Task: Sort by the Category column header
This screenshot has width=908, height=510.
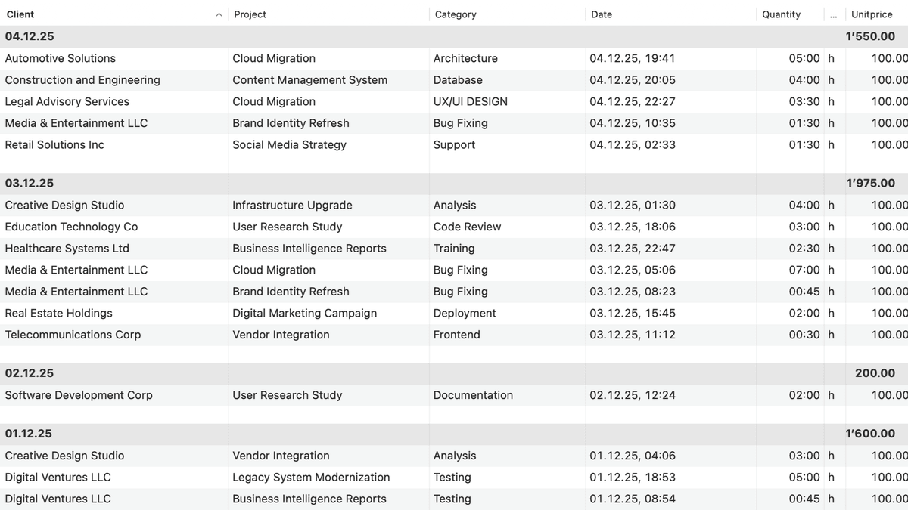Action: pyautogui.click(x=455, y=14)
